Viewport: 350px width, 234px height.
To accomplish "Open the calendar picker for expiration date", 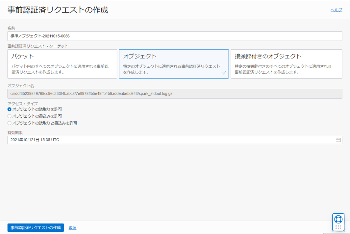I will click(x=338, y=140).
